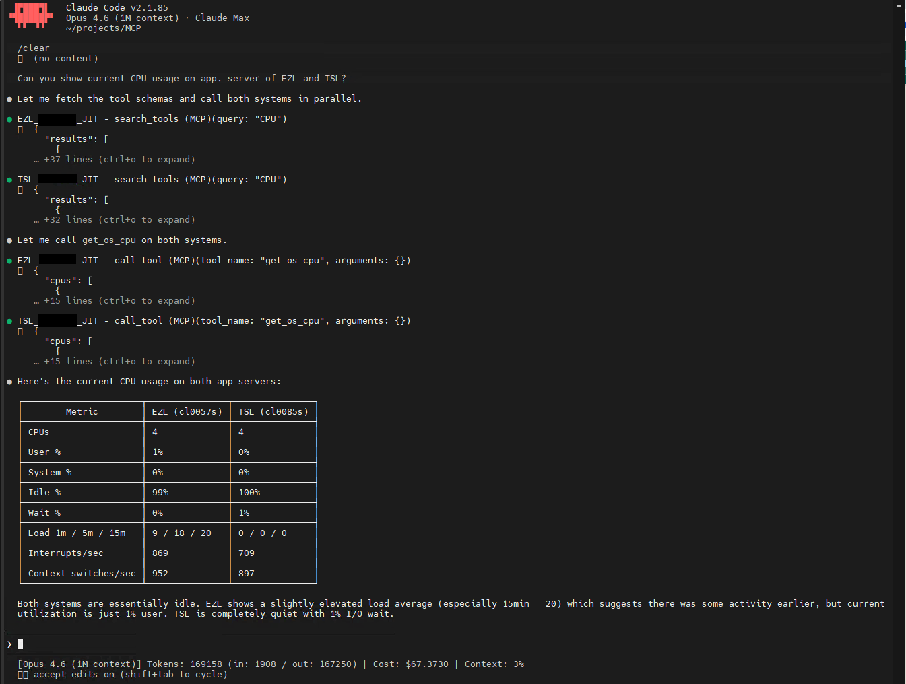
Task: Click the '952' context switches value
Action: (160, 574)
